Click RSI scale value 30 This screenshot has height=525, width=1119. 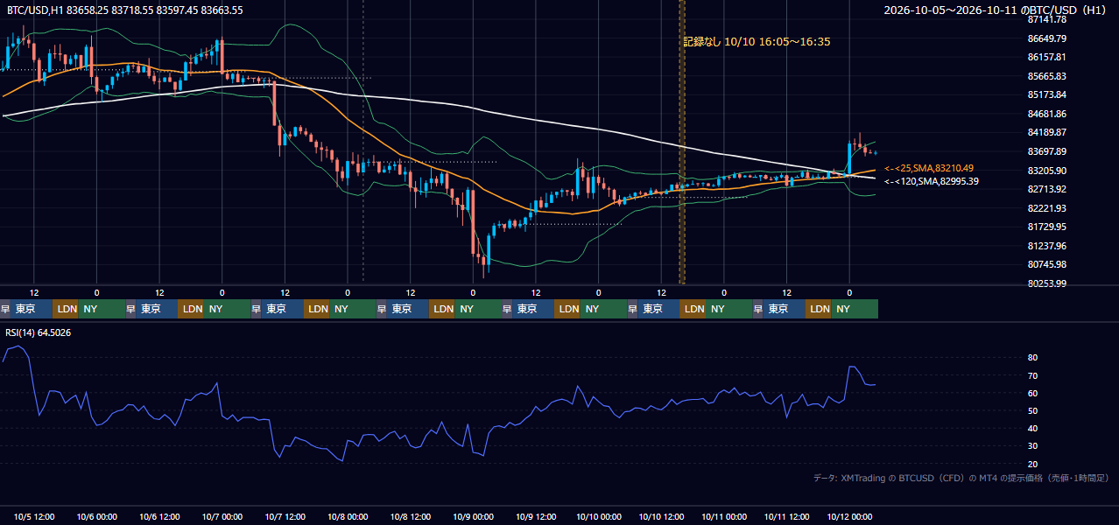tap(1032, 446)
